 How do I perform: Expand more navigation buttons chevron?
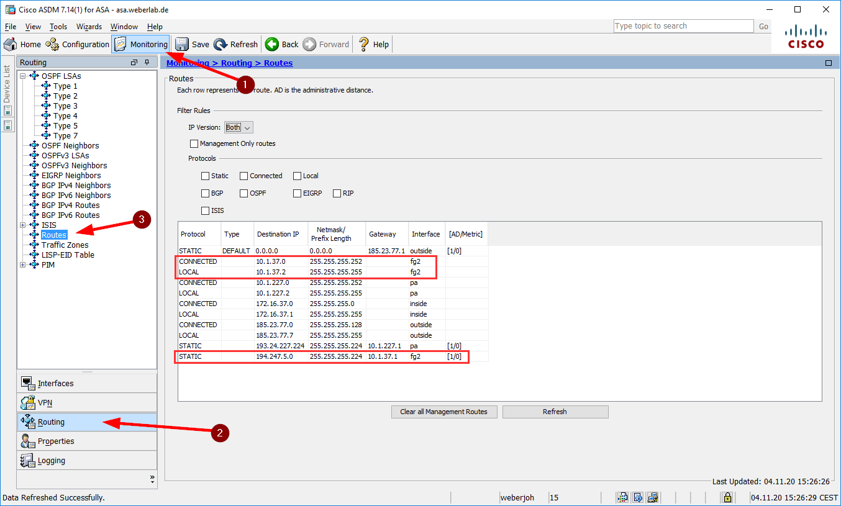point(152,479)
